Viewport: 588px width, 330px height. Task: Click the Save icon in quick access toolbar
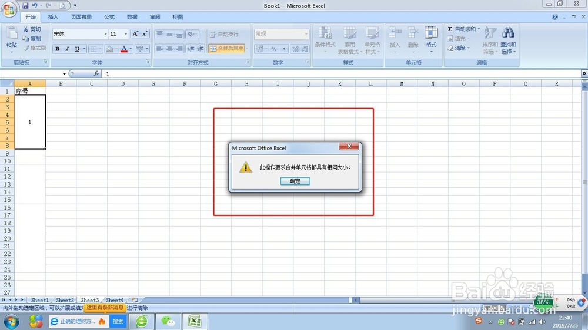tap(25, 5)
